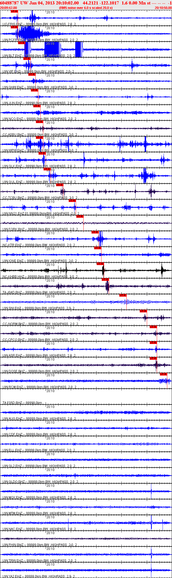
Task: Select the CC TCBU BHZ station label
Action: click(13, 198)
